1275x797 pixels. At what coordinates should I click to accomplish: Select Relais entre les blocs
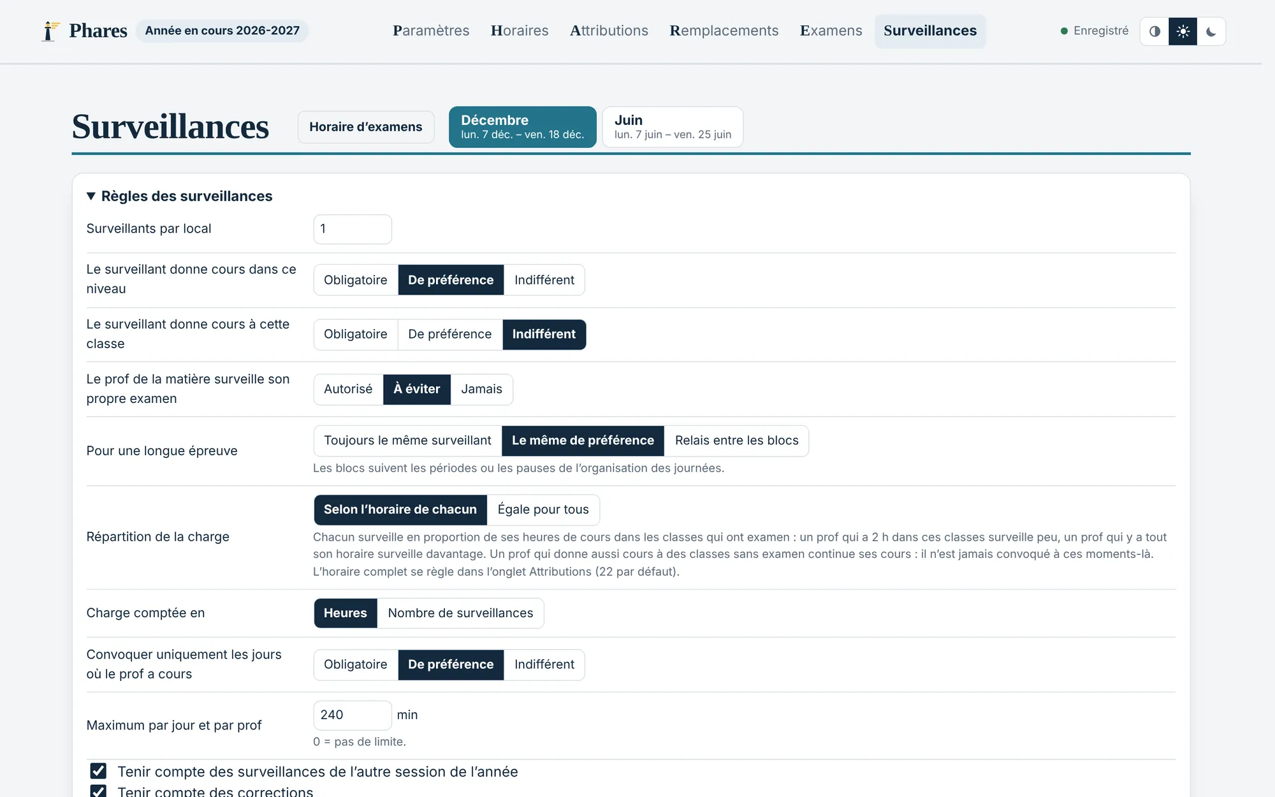(x=737, y=441)
